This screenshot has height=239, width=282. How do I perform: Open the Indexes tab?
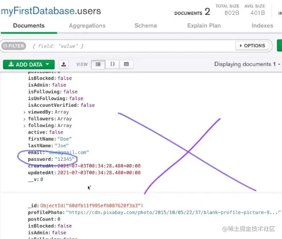point(262,25)
